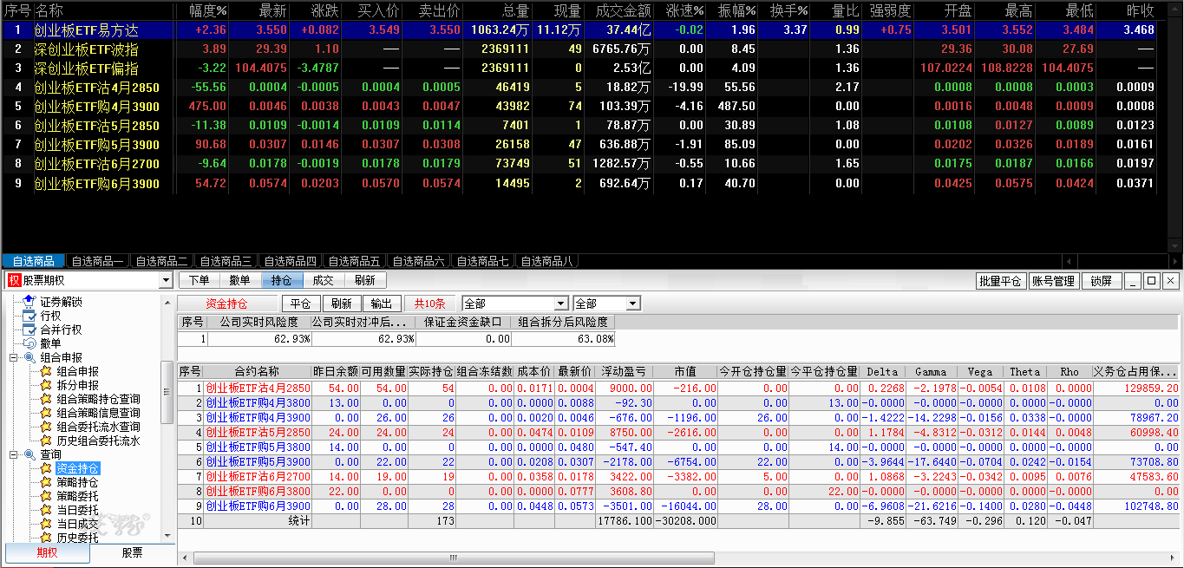Switch to the 股票 tab at bottom left

[132, 552]
